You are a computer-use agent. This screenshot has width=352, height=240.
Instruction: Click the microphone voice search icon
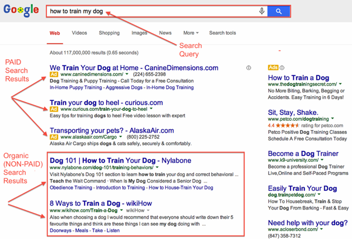point(261,11)
